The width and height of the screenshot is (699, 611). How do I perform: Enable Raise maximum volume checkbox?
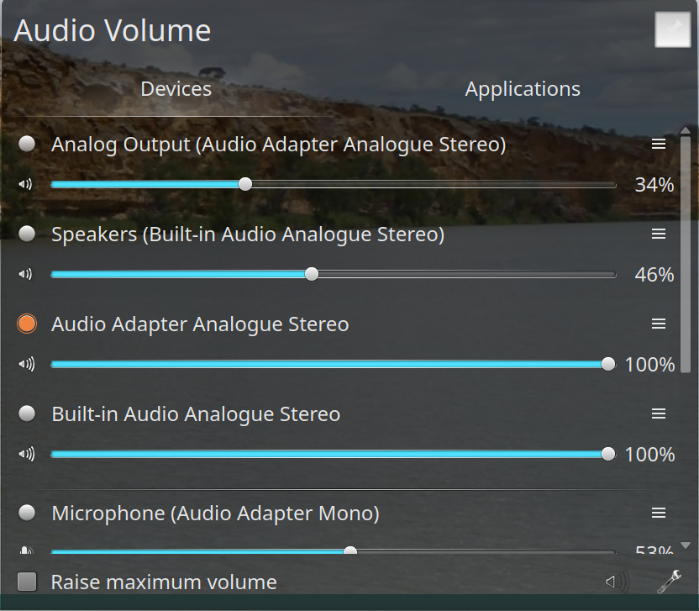click(28, 582)
